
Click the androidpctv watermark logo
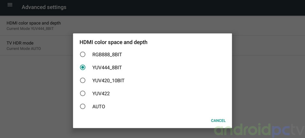click(x=259, y=130)
